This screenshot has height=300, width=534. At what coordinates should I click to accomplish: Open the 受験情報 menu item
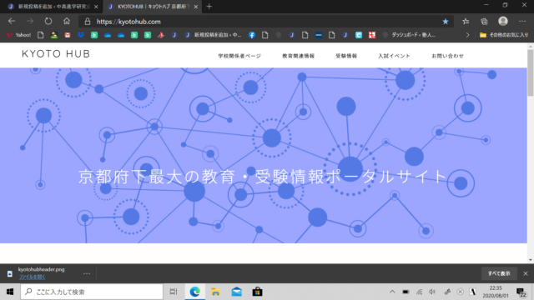346,56
